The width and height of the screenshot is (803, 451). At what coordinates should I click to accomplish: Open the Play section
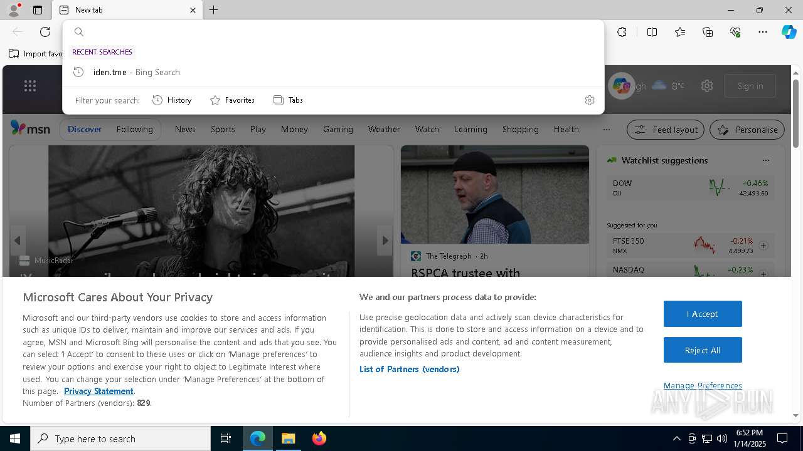[258, 129]
